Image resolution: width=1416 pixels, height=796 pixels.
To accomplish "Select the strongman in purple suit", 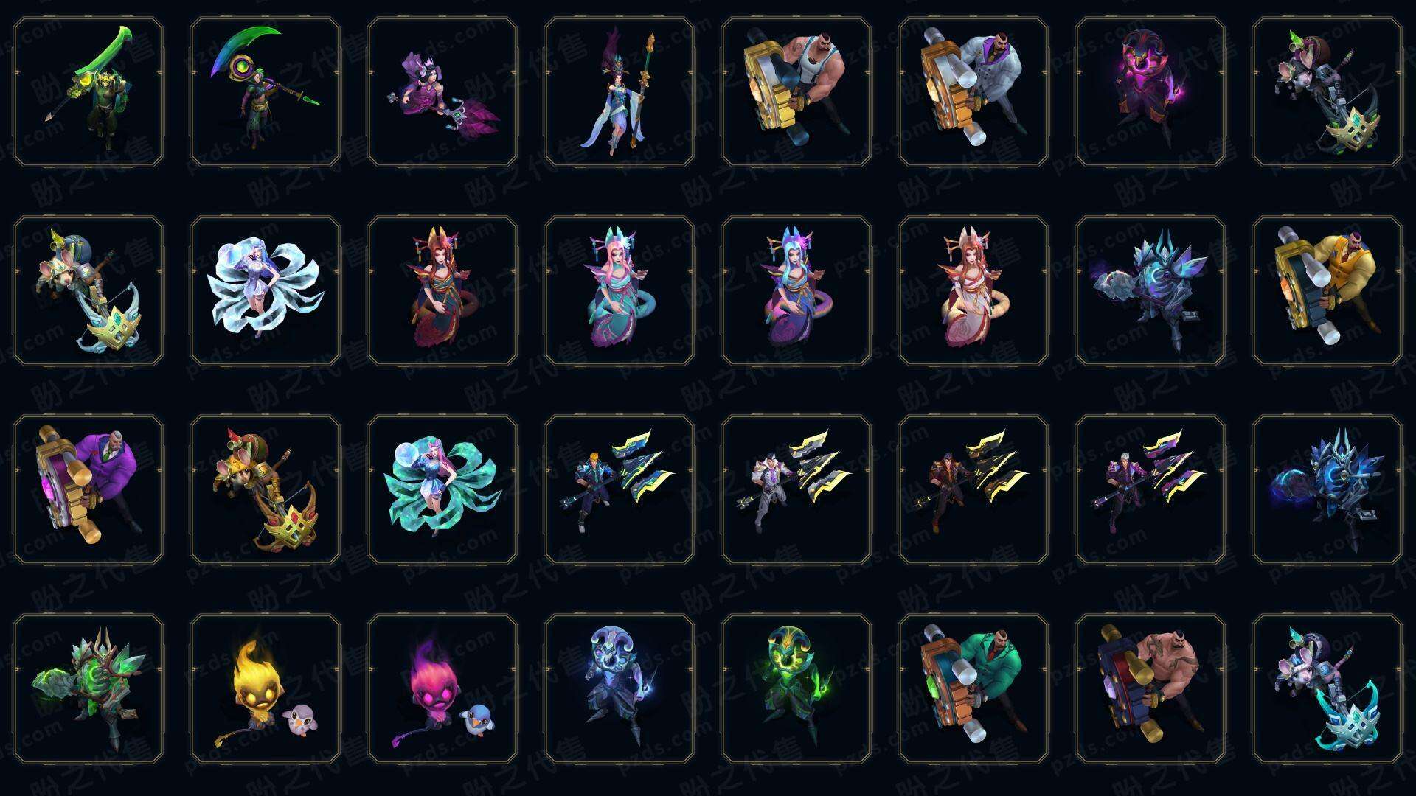I will coord(88,489).
